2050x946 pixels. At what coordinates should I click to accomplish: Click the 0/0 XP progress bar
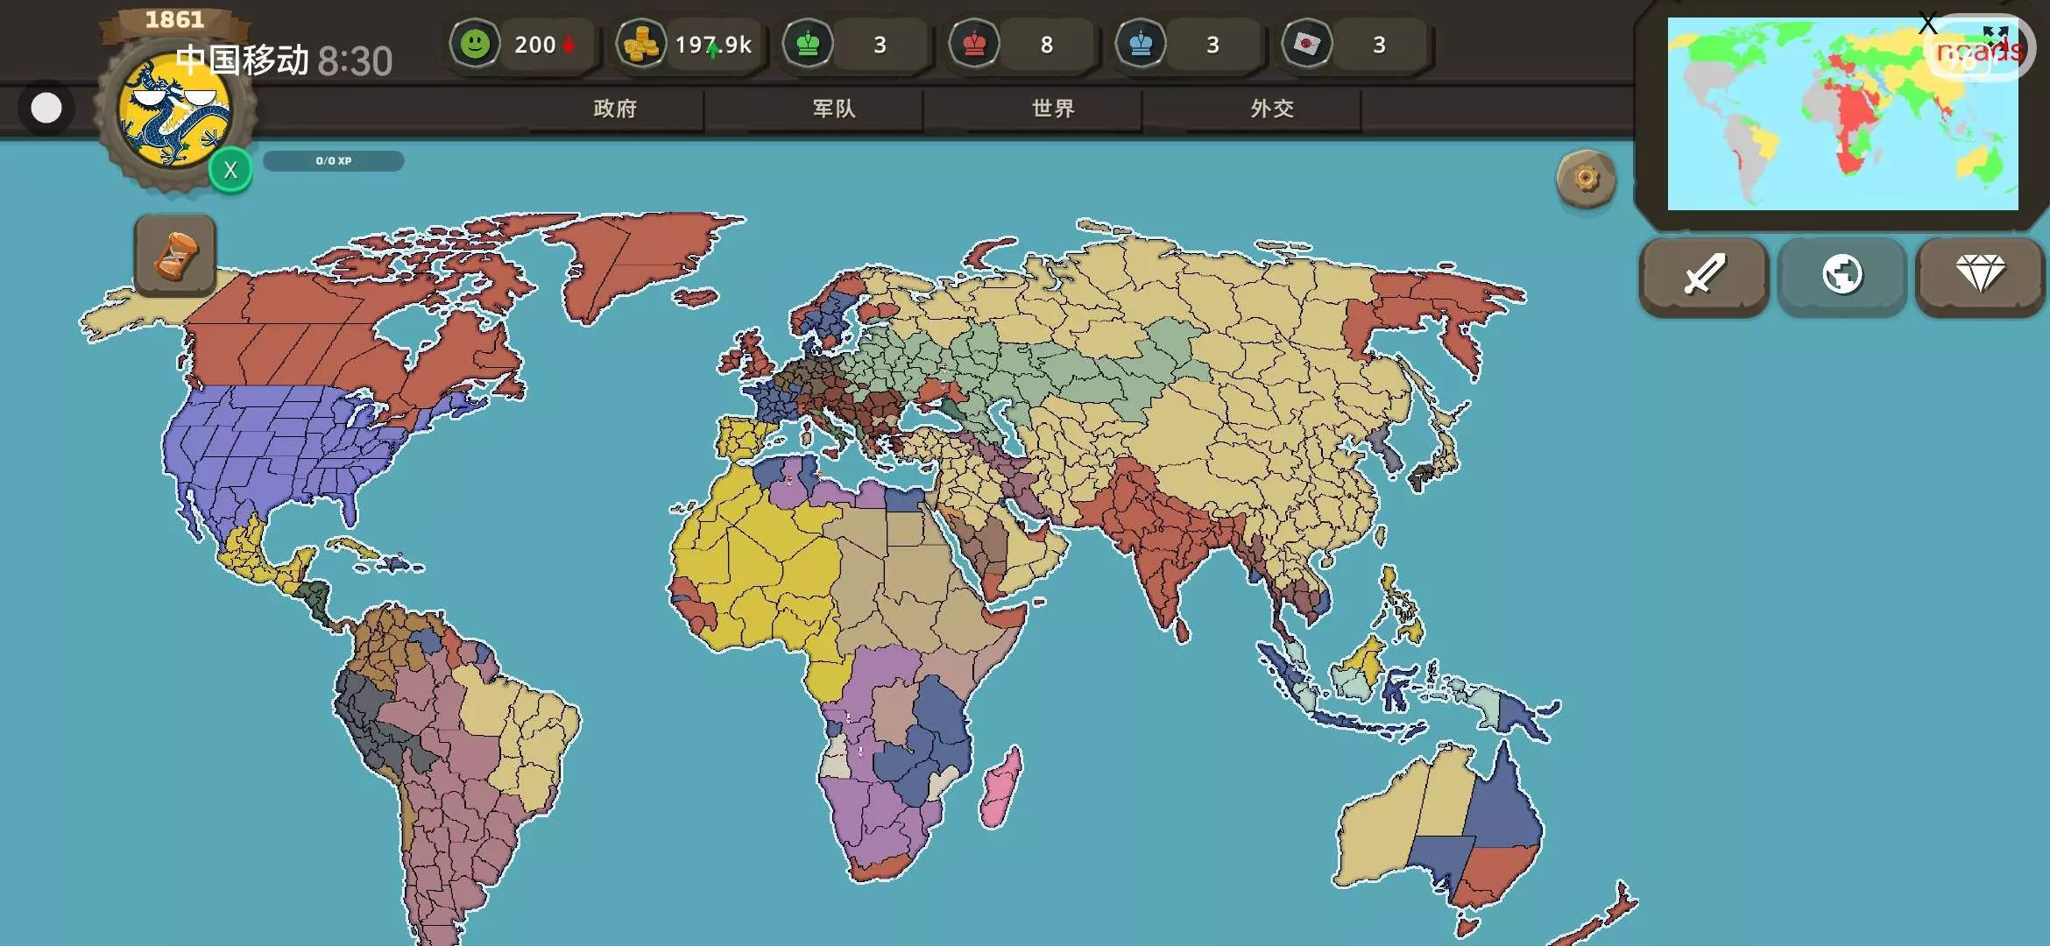tap(333, 161)
